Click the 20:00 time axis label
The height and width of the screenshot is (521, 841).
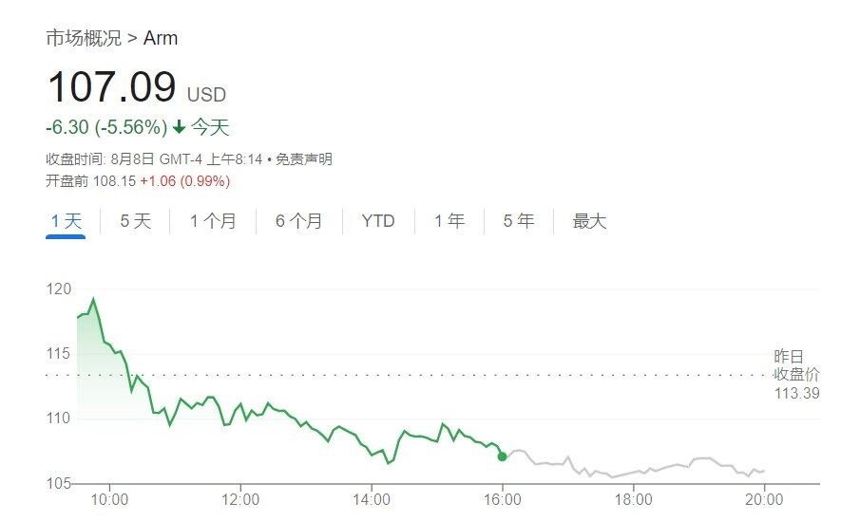(764, 500)
